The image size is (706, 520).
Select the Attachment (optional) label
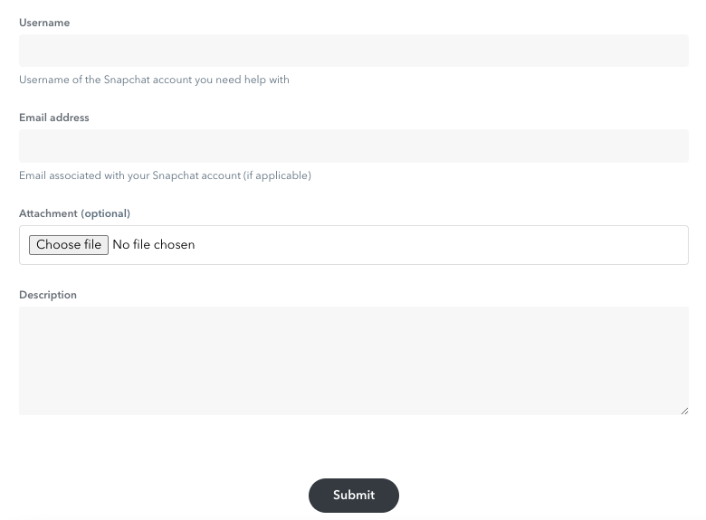74,213
